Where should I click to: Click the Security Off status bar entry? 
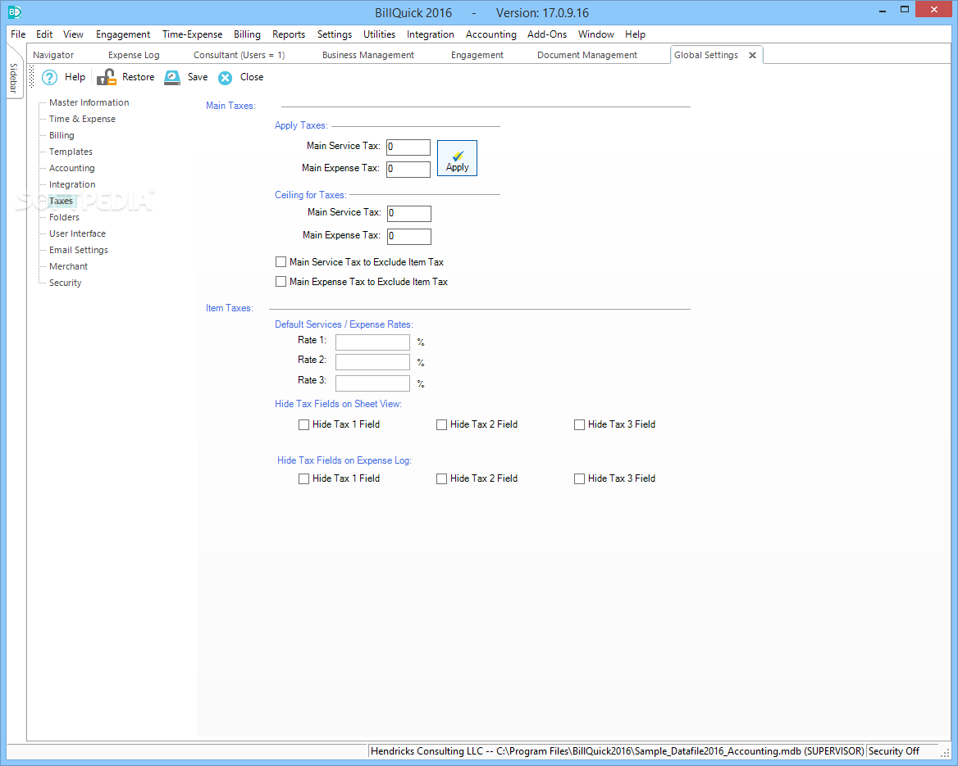(x=894, y=751)
